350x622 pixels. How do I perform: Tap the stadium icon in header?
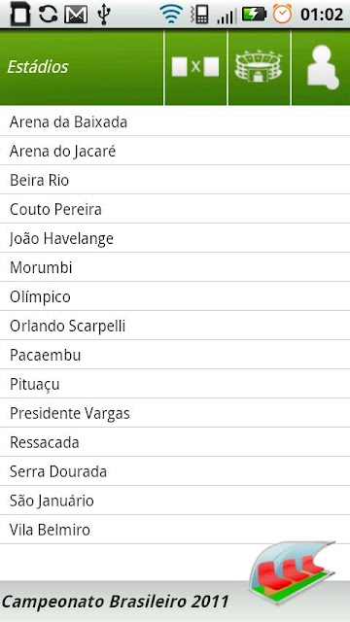pyautogui.click(x=260, y=67)
